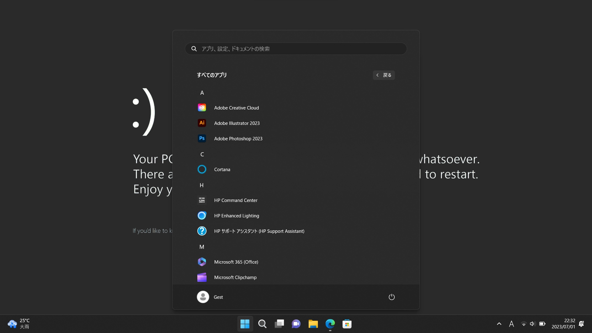Open HP Enhanced Lighting app
Screen dimensions: 592x333
[236, 216]
